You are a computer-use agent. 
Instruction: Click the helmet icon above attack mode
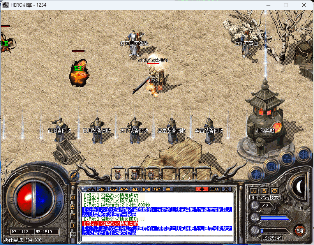275,191
